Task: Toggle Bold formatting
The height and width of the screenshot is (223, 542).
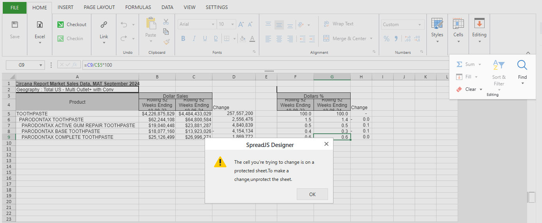Action: pyautogui.click(x=183, y=39)
